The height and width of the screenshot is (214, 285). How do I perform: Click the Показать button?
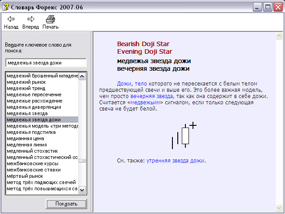click(x=66, y=204)
